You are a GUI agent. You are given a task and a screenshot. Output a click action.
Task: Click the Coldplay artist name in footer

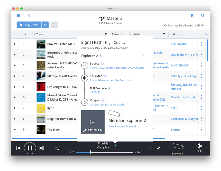pyautogui.click(x=103, y=147)
